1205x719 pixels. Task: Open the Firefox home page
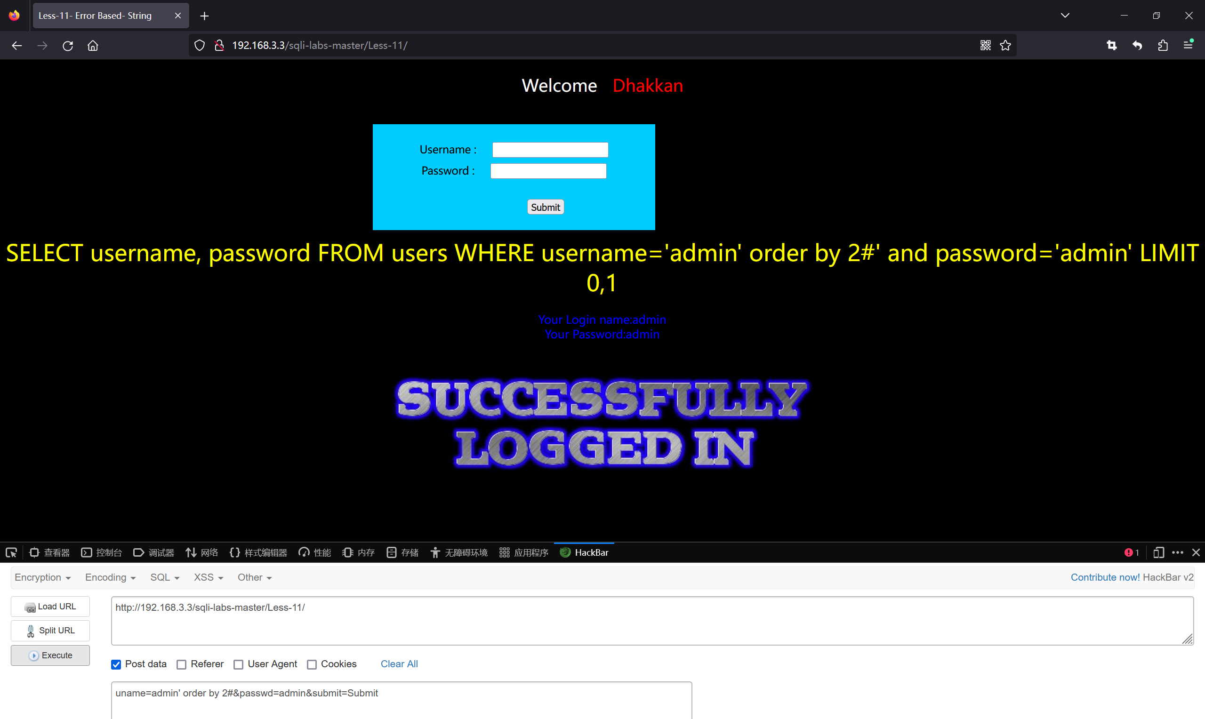click(93, 46)
